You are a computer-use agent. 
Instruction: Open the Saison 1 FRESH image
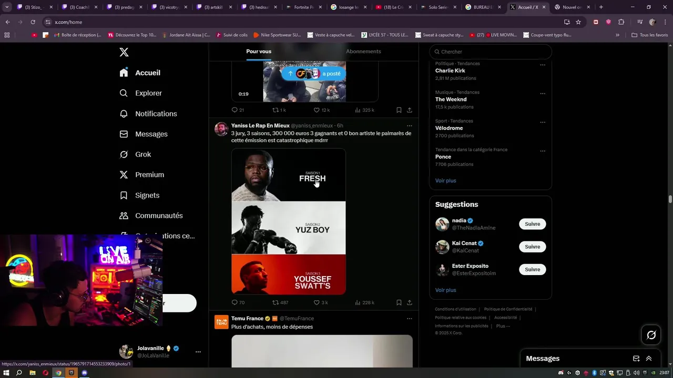[x=289, y=175]
